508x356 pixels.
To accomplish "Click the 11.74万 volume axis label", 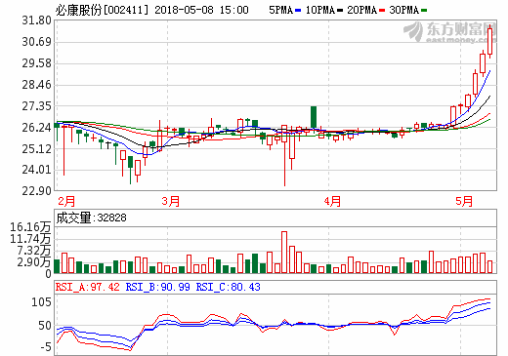I will [x=30, y=239].
